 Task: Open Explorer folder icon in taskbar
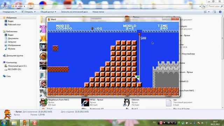click(x=14, y=123)
